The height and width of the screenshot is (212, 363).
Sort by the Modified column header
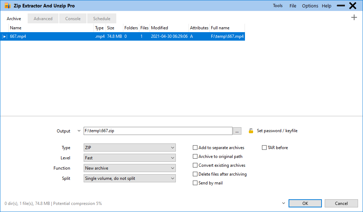(169, 28)
